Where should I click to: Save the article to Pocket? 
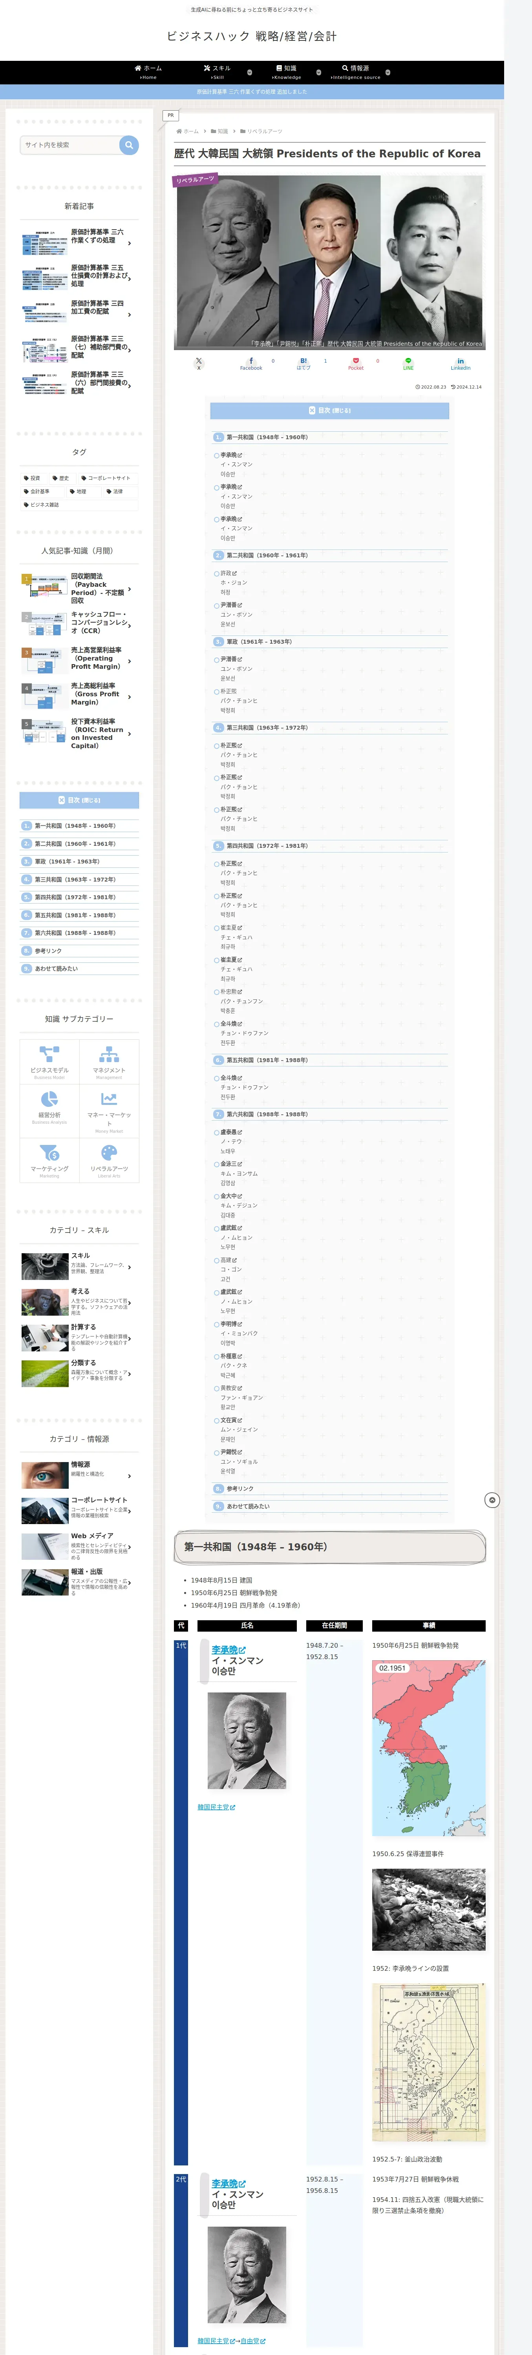point(356,363)
